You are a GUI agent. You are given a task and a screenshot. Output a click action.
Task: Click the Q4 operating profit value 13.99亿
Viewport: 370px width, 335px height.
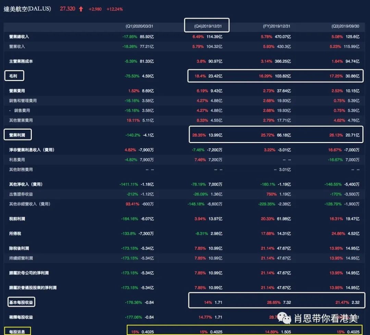[215, 135]
